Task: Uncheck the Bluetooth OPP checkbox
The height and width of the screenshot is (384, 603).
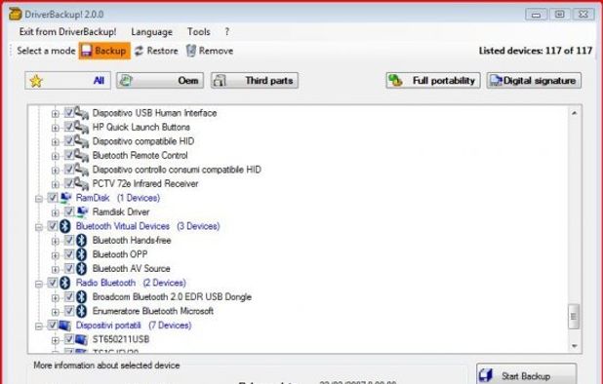Action: point(69,254)
